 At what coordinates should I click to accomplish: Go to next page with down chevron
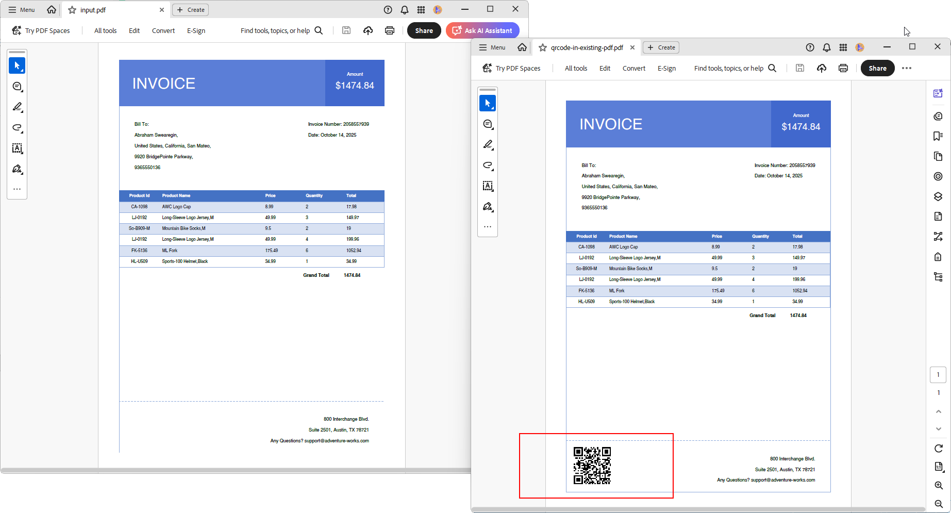coord(938,429)
